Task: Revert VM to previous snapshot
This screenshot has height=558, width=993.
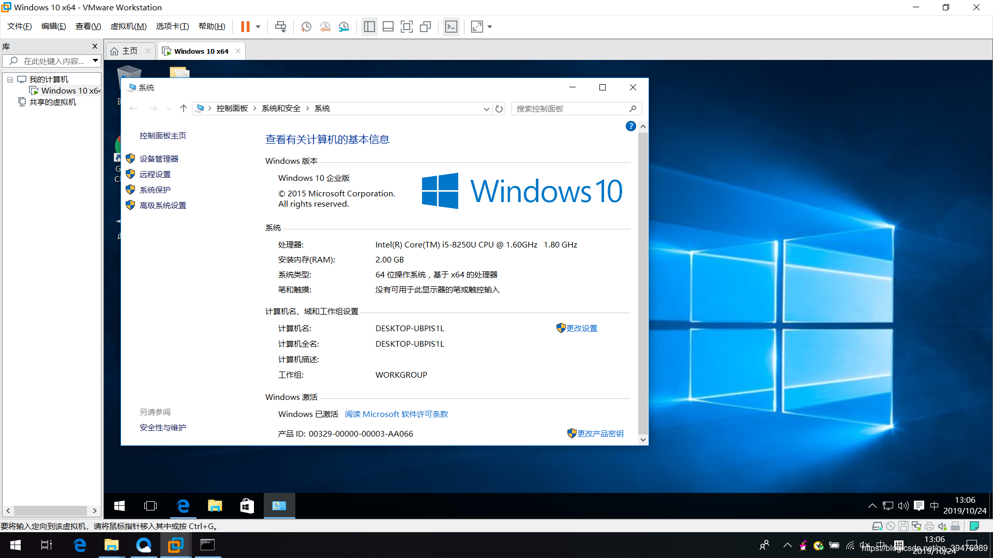Action: (325, 27)
